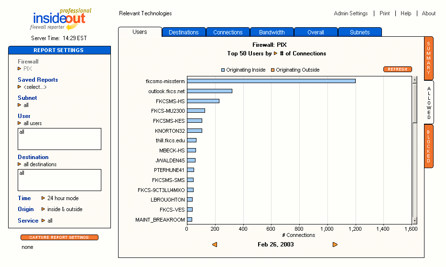446x267 pixels.
Task: Click the next date arrow icon
Action: pyautogui.click(x=335, y=245)
